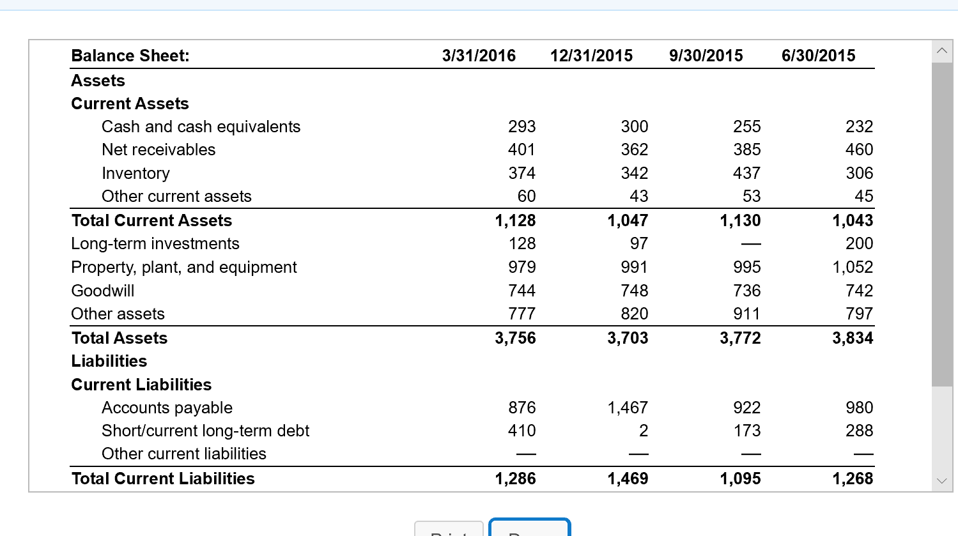Click the scrollbar track below the thumb
This screenshot has height=536, width=958.
point(942,428)
